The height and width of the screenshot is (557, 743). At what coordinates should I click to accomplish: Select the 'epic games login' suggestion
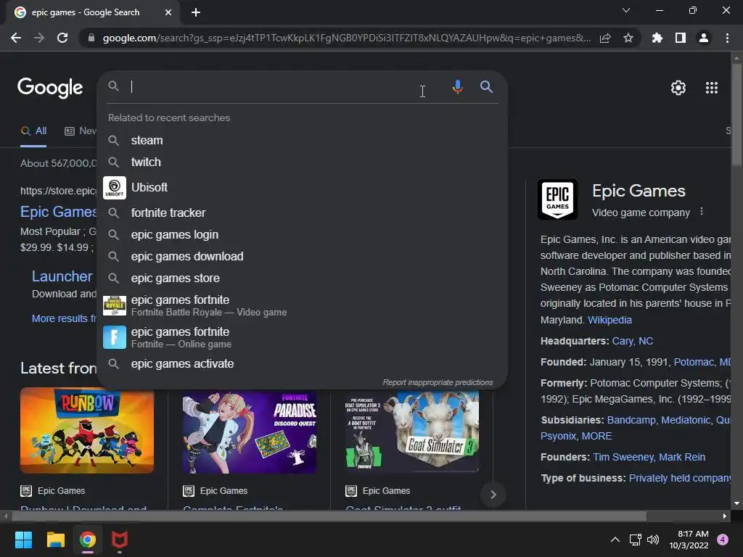click(303, 234)
